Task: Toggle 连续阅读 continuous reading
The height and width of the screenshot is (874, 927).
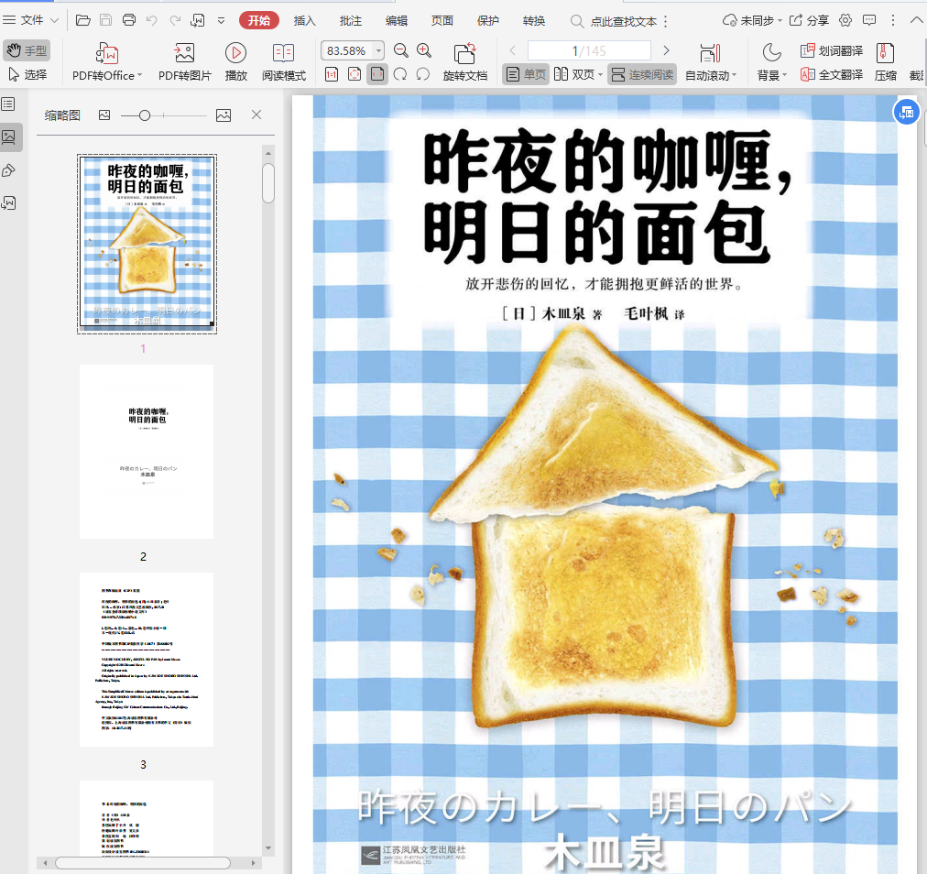Action: pyautogui.click(x=642, y=74)
